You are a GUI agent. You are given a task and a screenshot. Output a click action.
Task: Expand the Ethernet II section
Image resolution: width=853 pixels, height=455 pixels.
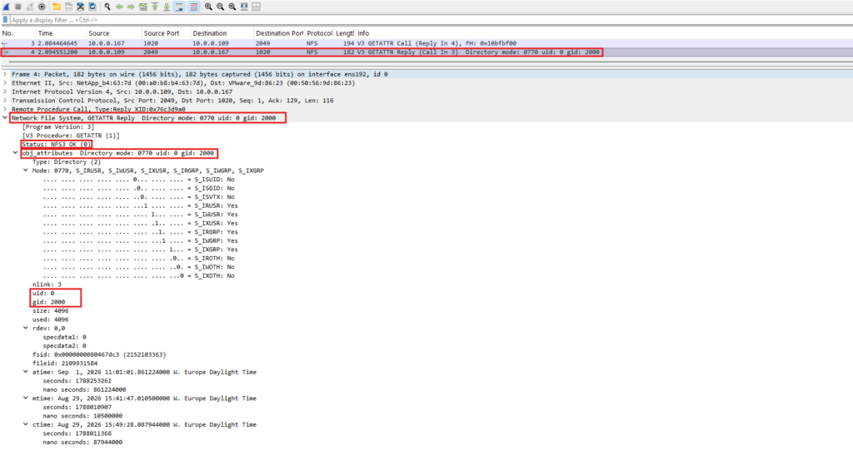(6, 83)
